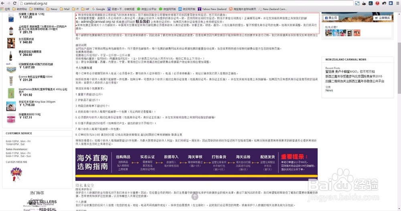Screen dimensions: 401x211
Task: Click the Ecoroa 有机宝宝护臀霜100ml product title
Action: tap(36, 77)
